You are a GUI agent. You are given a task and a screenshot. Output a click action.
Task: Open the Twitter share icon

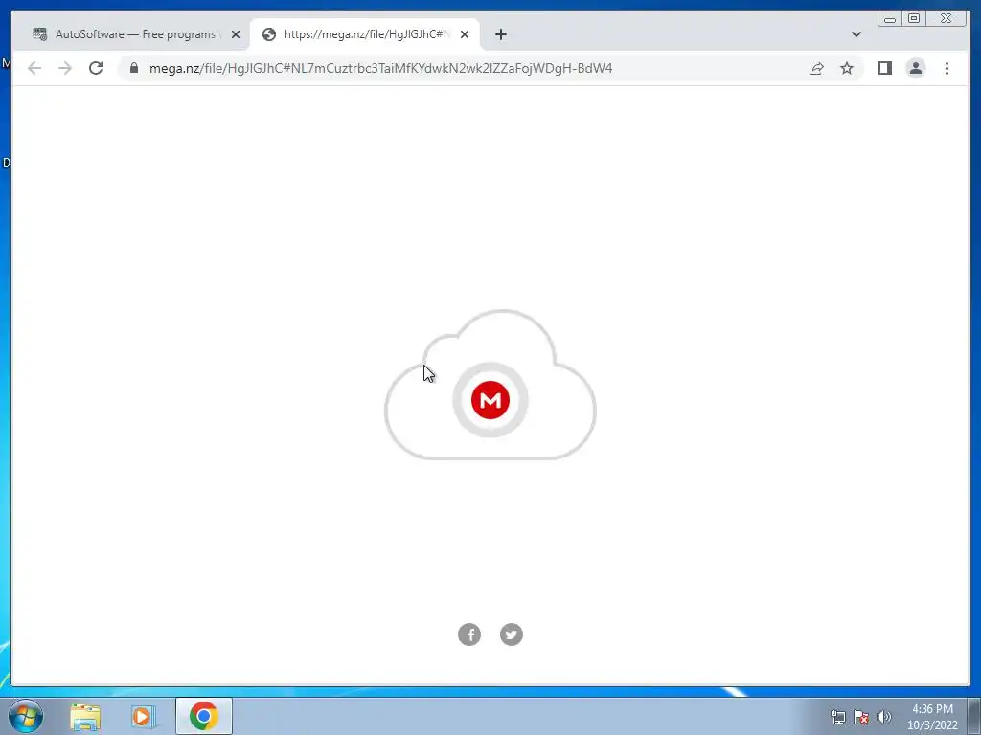coord(512,635)
